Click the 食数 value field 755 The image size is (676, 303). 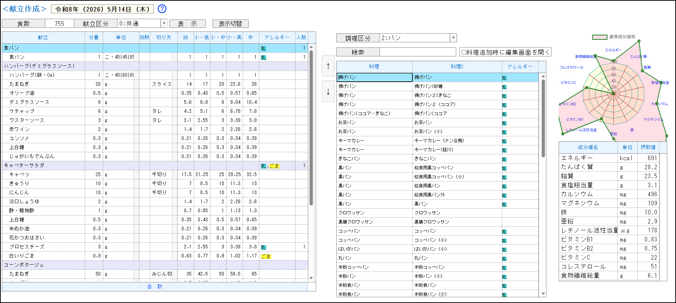coord(59,24)
